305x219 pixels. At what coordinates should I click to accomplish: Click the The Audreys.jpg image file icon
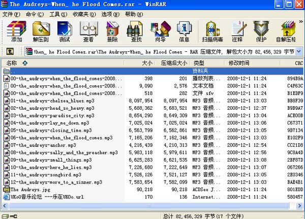click(7, 190)
